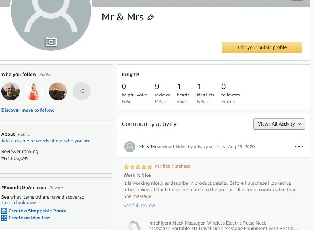Select the third followed profile photo
The image size is (314, 230).
pyautogui.click(x=58, y=91)
